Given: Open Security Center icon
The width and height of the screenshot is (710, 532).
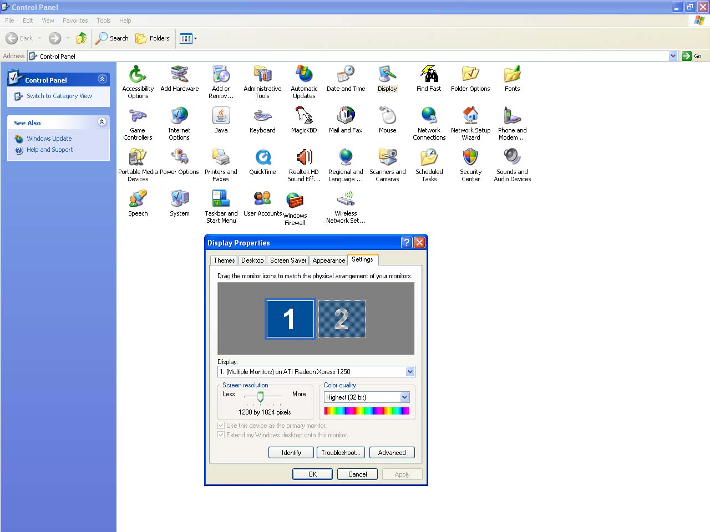Looking at the screenshot, I should click(x=470, y=157).
